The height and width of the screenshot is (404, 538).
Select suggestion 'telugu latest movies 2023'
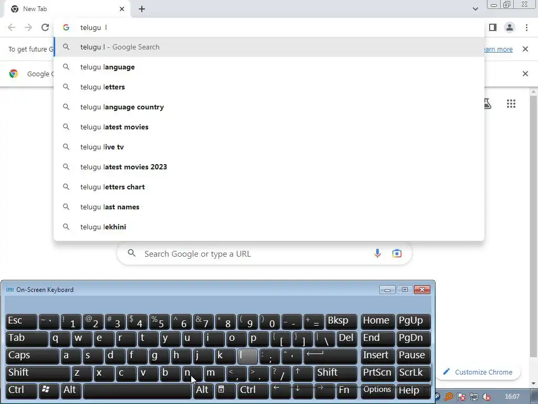pyautogui.click(x=269, y=167)
